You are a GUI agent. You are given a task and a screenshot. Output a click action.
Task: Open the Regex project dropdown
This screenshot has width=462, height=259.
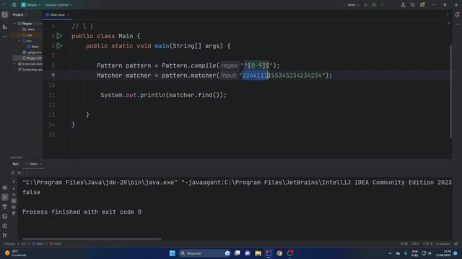pos(30,5)
